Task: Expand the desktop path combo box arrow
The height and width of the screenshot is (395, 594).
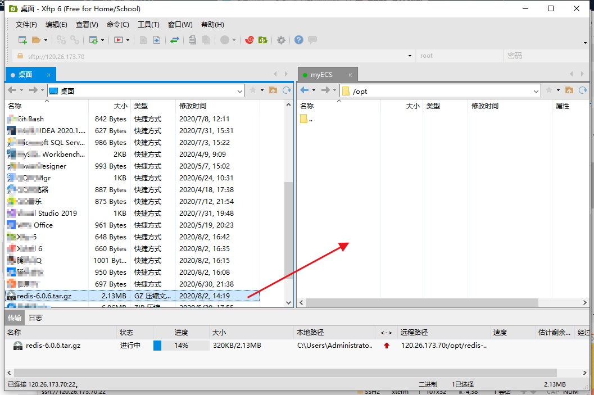Action: pos(241,90)
